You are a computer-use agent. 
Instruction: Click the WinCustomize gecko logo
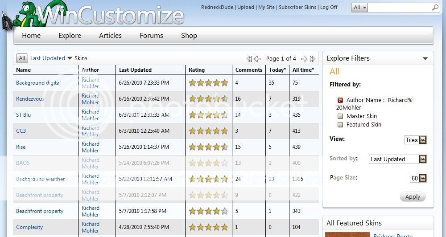click(28, 14)
